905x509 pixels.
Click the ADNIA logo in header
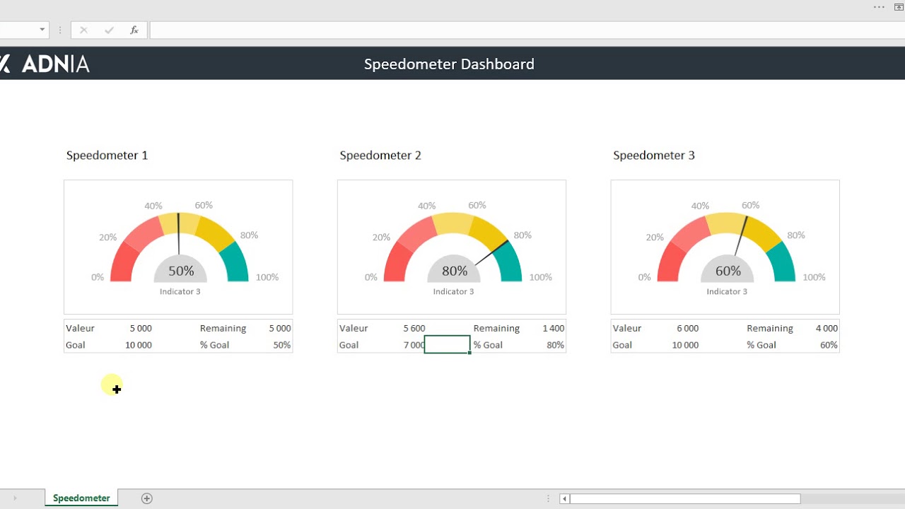click(x=45, y=64)
